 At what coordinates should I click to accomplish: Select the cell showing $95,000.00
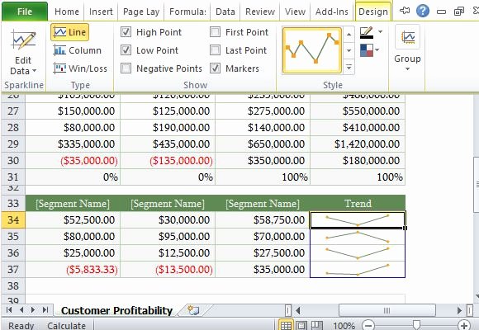168,236
